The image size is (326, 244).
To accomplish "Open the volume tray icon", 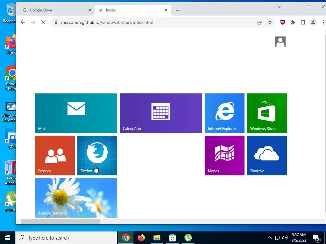I will click(285, 238).
